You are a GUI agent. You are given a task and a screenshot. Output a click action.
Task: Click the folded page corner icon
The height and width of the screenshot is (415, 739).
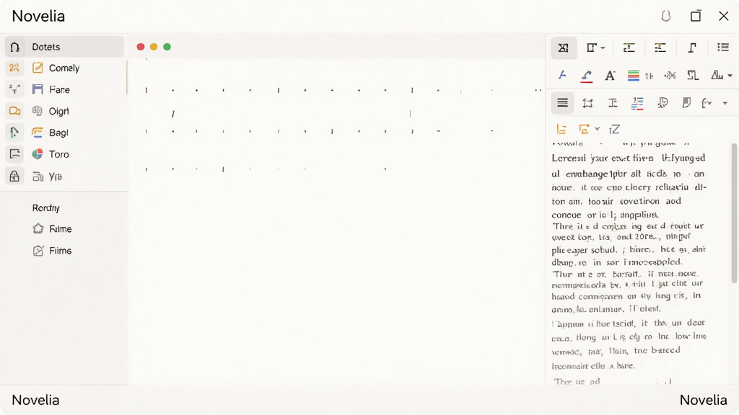(x=686, y=103)
